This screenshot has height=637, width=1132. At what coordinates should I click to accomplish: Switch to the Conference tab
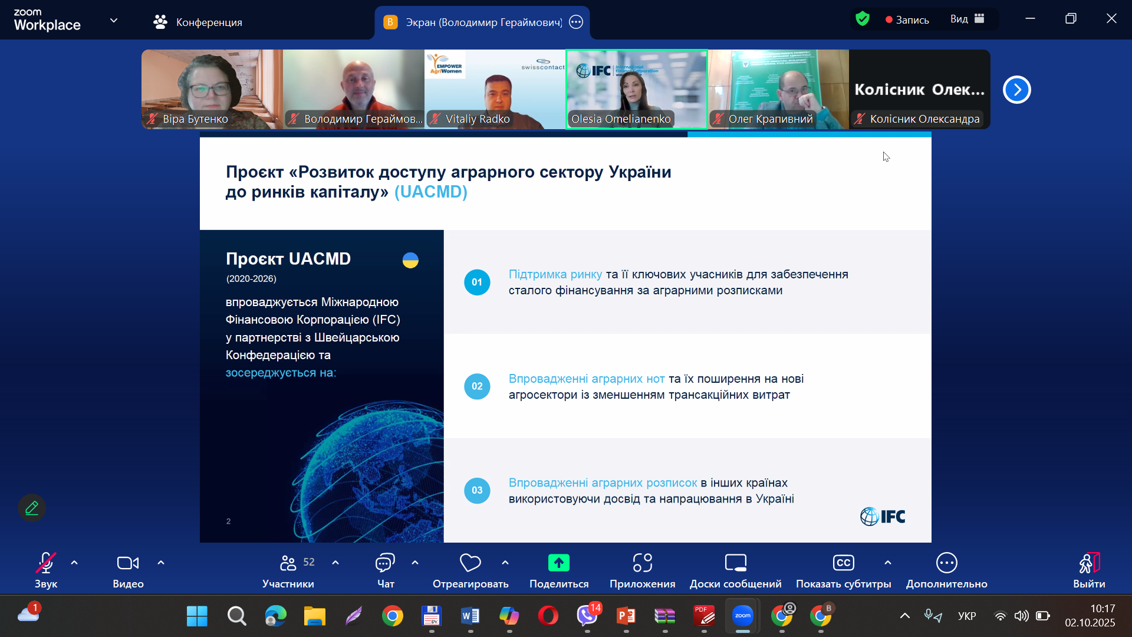click(198, 22)
